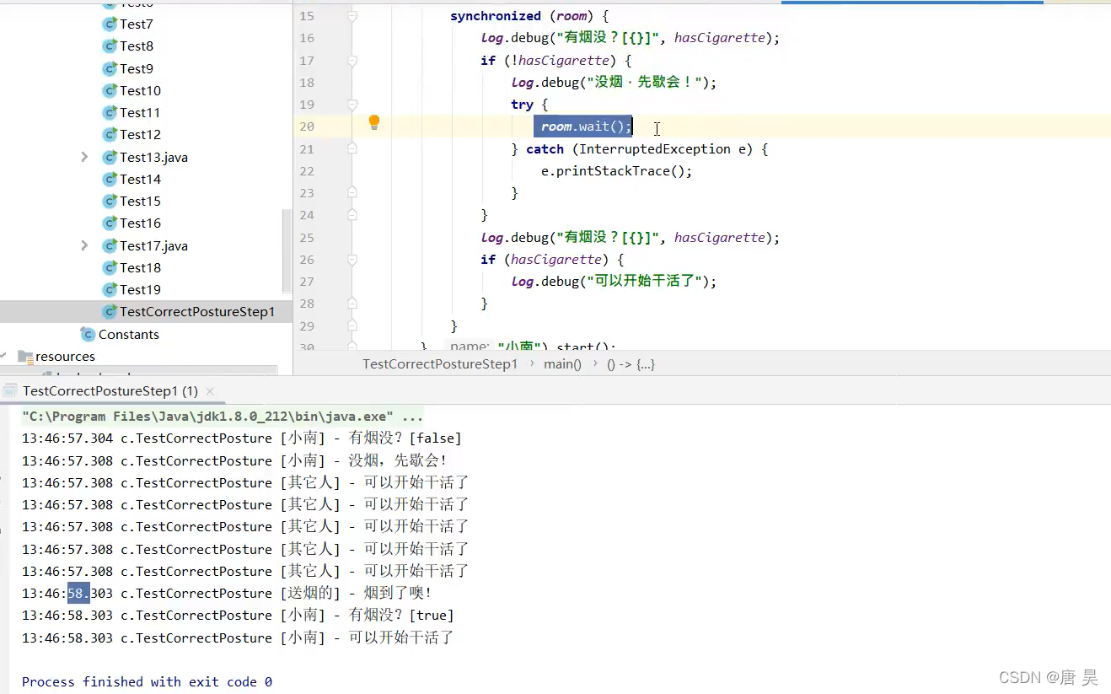Viewport: 1111px width, 694px height.
Task: Expand the Test17.java tree node
Action: [x=83, y=245]
